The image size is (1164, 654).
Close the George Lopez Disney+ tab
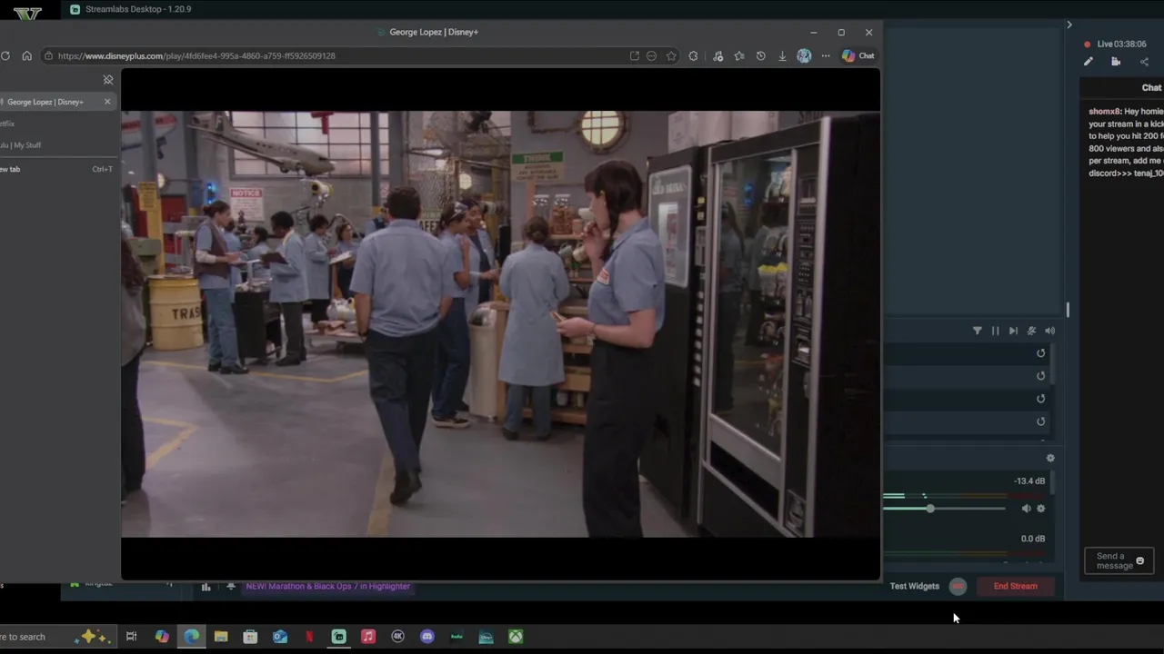pos(107,102)
